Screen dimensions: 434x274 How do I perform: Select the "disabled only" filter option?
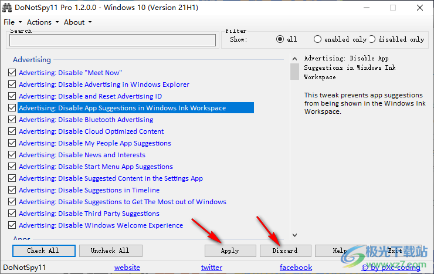pyautogui.click(x=372, y=39)
